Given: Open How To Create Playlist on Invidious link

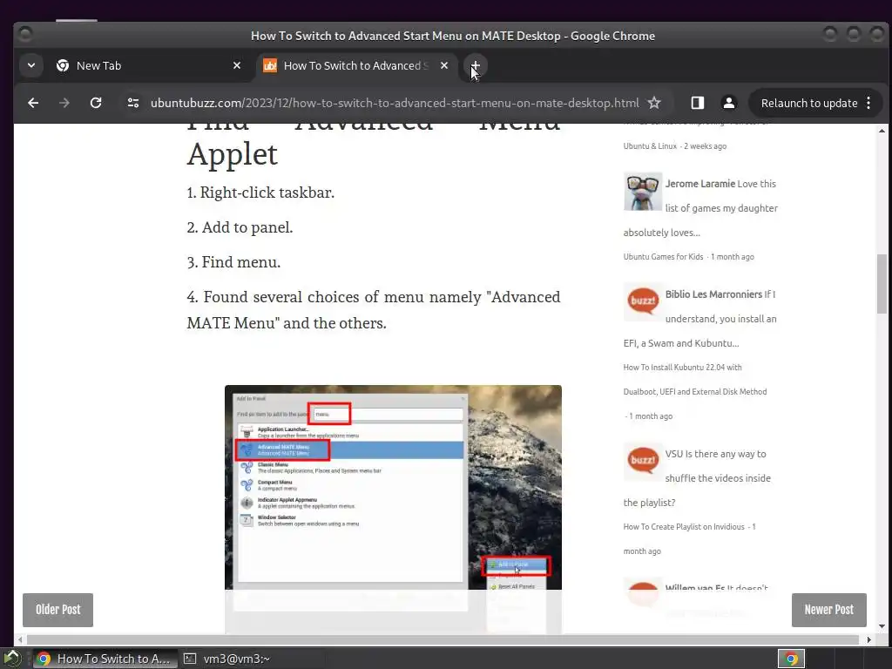Looking at the screenshot, I should pyautogui.click(x=684, y=527).
